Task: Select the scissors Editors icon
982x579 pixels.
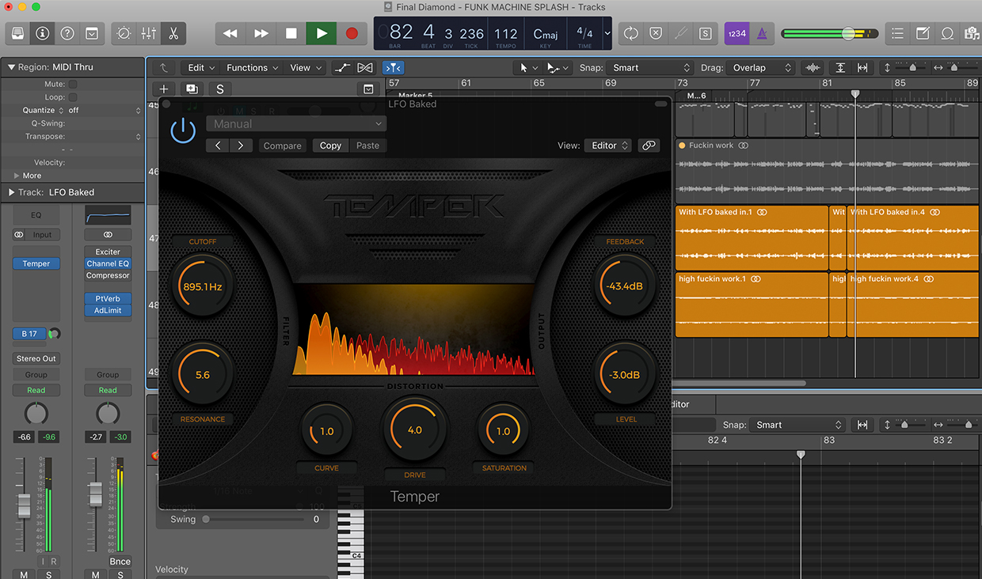Action: (x=172, y=33)
